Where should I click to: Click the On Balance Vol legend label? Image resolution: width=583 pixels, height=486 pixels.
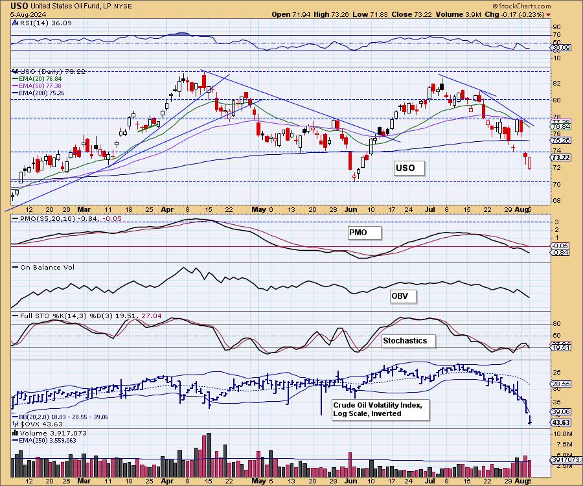coord(47,268)
